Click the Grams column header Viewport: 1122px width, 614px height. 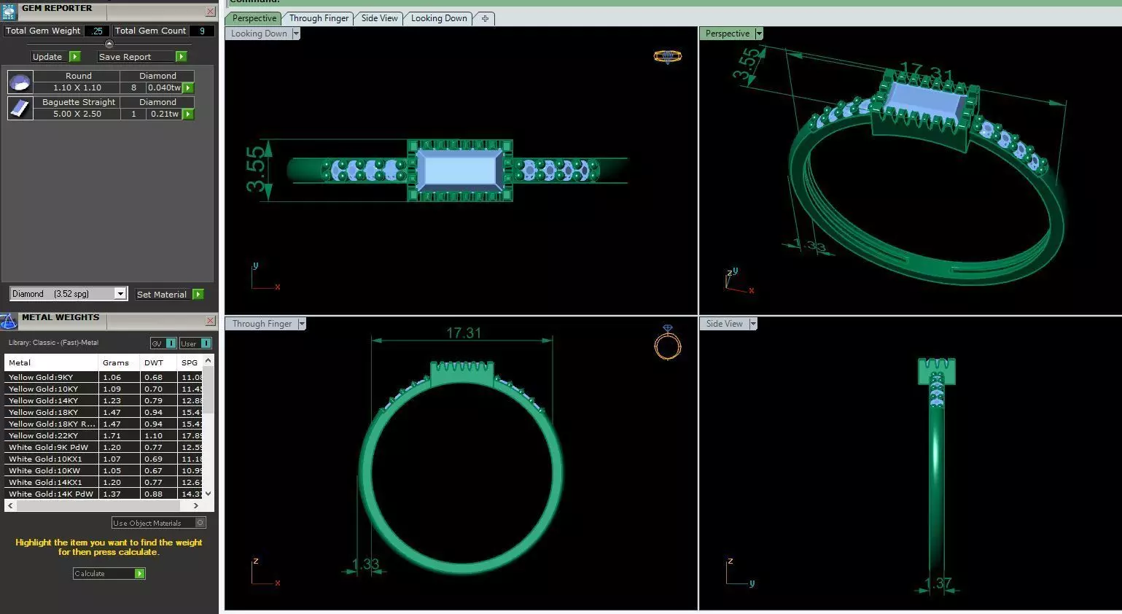pyautogui.click(x=119, y=362)
